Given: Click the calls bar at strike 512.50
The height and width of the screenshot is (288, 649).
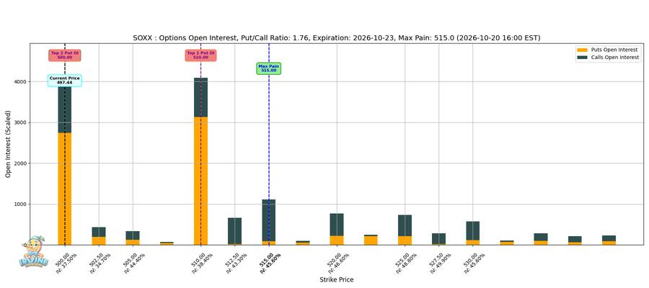Looking at the screenshot, I should 234,230.
